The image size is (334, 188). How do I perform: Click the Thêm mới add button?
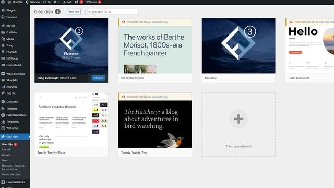coord(73,11)
